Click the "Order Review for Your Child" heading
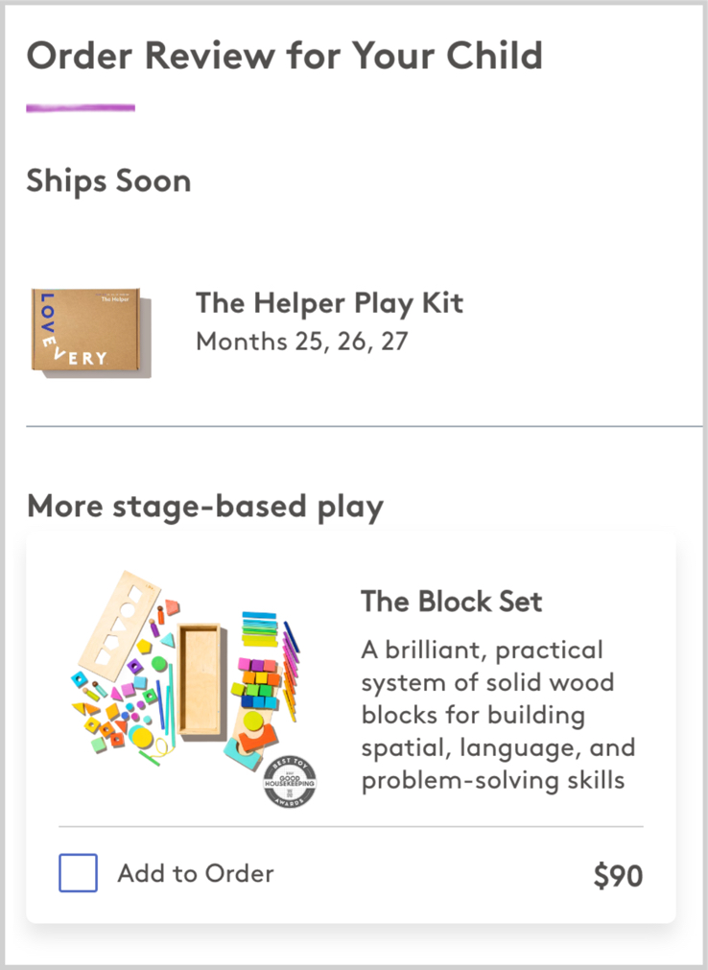 tap(284, 56)
